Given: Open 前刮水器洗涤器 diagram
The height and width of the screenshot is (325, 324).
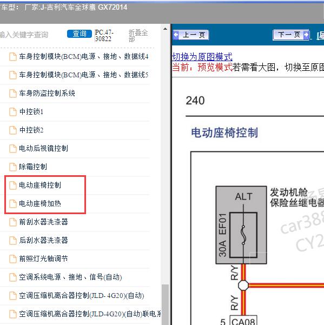Looking at the screenshot, I should 43,222.
